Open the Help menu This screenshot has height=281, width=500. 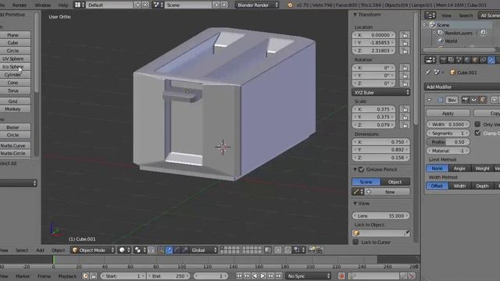tap(62, 5)
